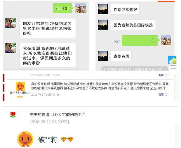This screenshot has width=181, height=148.
Task: Play the 20-second green voice message
Action: pyautogui.click(x=140, y=40)
